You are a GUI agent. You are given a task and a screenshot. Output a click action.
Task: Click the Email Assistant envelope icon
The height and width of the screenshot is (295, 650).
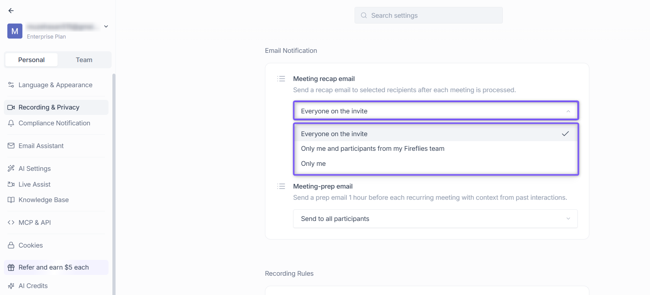[11, 146]
